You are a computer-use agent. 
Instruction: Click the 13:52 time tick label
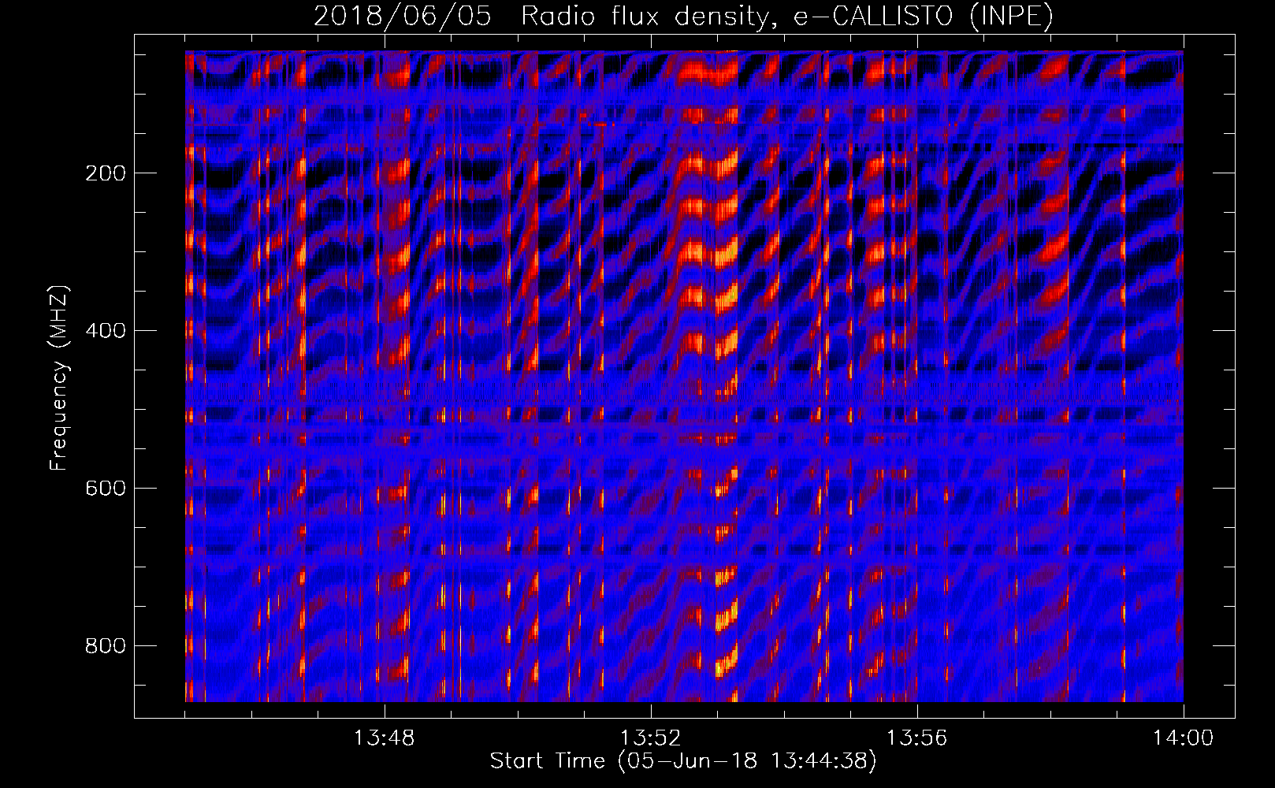tap(650, 738)
